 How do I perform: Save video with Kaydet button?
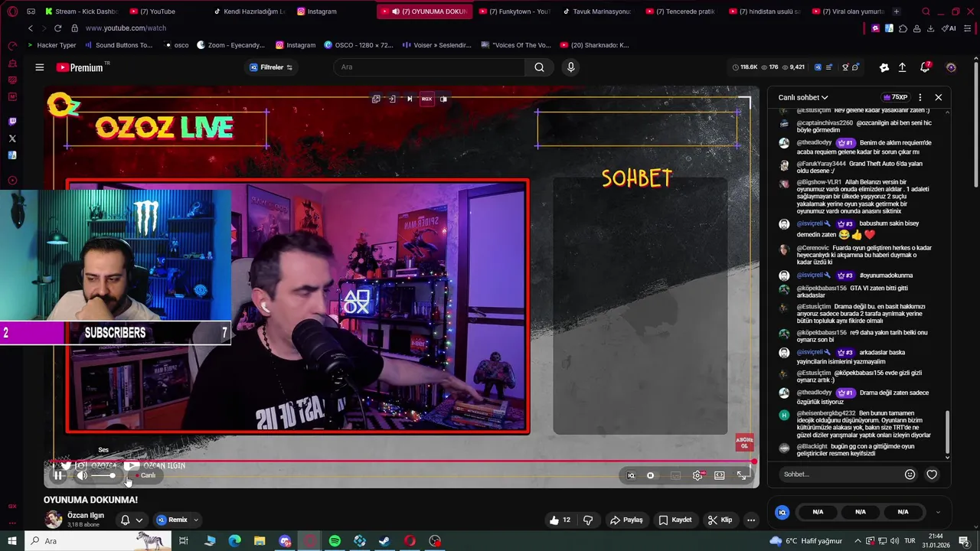(x=675, y=520)
